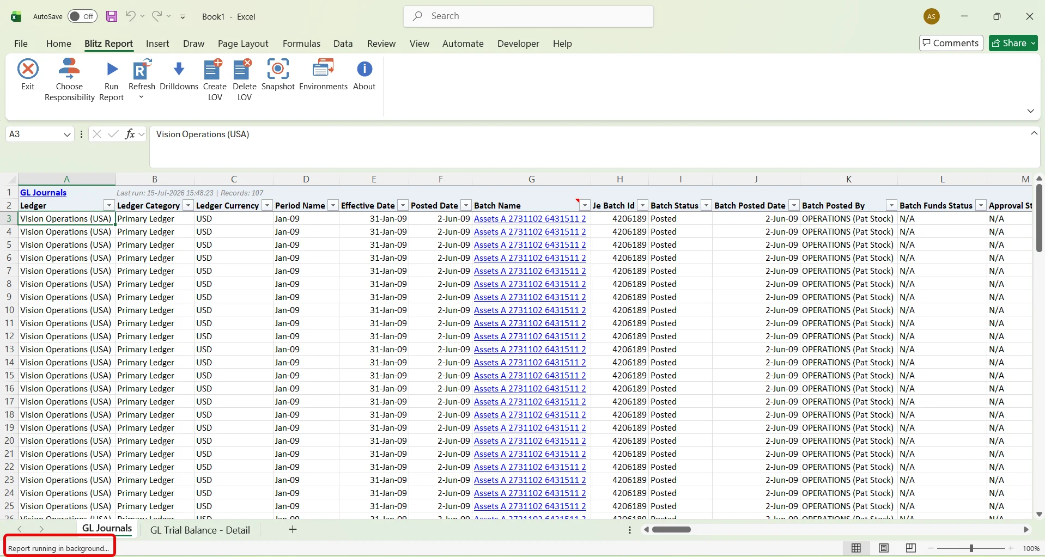This screenshot has height=557, width=1045.
Task: Zoom out with the minus icon
Action: (931, 548)
